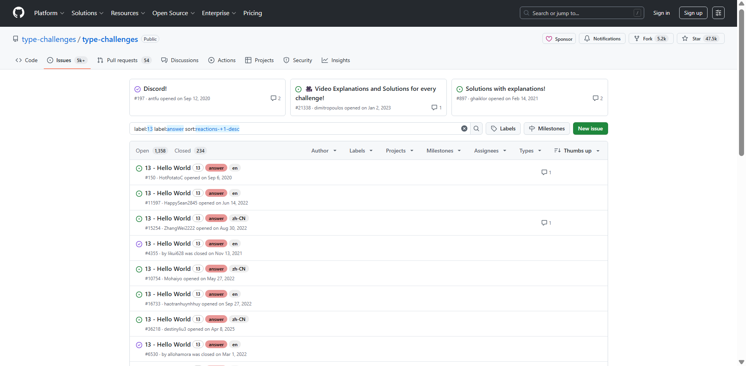Screen dimensions: 746x366
Task: Open the Thumbs up sort dropdown
Action: coord(577,151)
